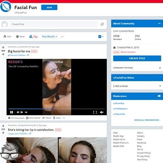Click the CREATE POST sidebar button
Image resolution: width=163 pixels, height=163 pixels.
coord(137,58)
